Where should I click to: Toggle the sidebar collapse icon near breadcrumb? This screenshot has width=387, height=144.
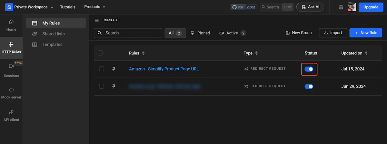(x=97, y=20)
